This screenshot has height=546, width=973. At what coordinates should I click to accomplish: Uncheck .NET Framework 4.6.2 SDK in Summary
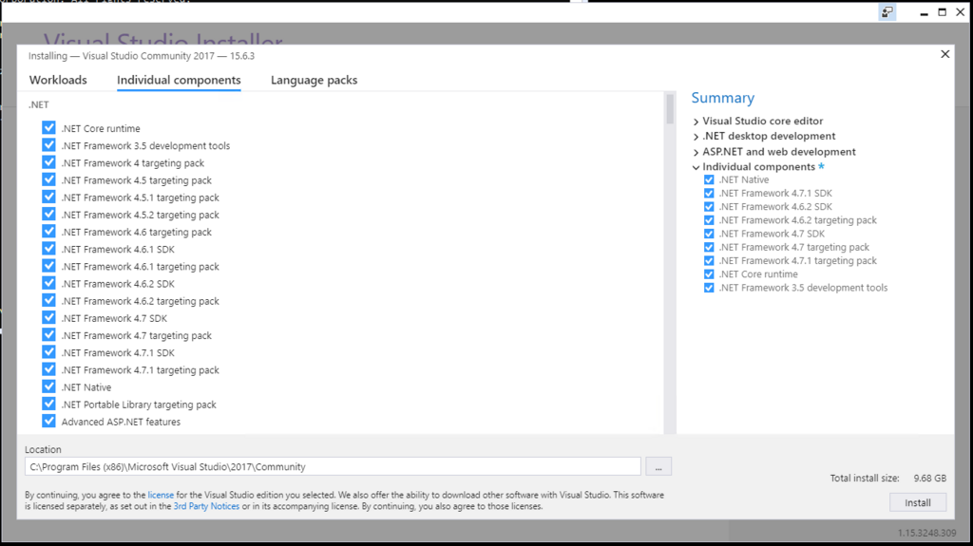(709, 207)
